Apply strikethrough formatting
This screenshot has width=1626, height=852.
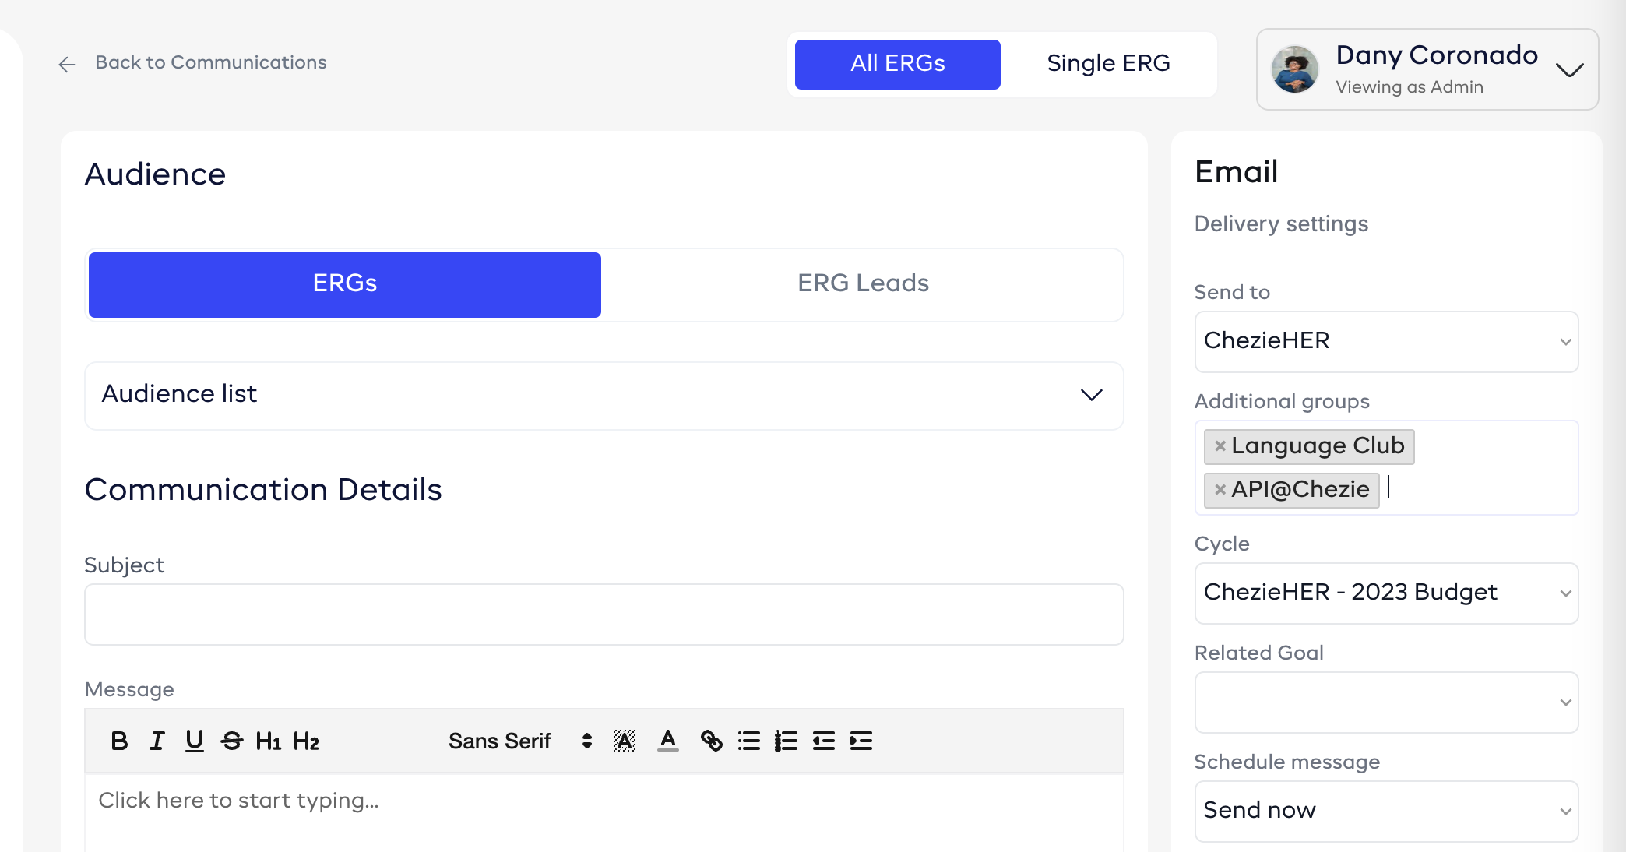(x=231, y=741)
